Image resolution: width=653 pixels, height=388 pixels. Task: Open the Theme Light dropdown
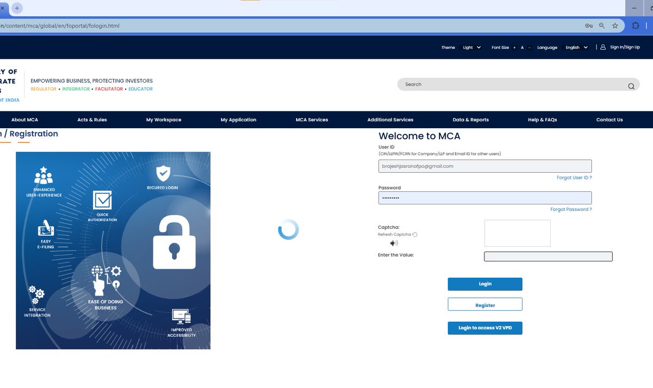pos(472,48)
